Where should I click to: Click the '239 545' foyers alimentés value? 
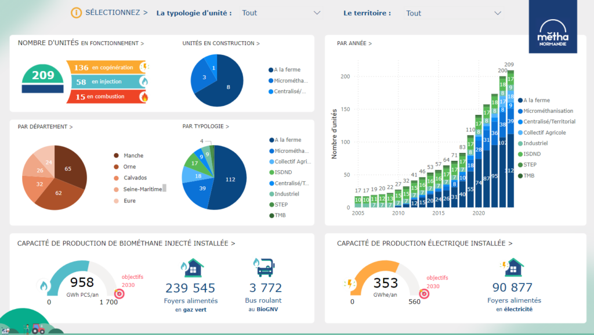point(190,288)
